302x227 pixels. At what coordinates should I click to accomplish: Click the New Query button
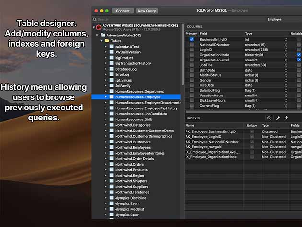[x=147, y=11]
